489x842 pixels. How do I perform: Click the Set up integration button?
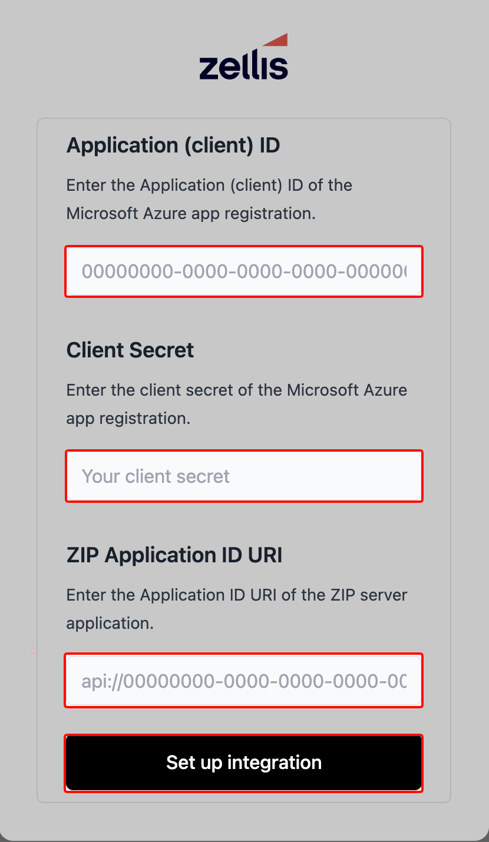(244, 763)
